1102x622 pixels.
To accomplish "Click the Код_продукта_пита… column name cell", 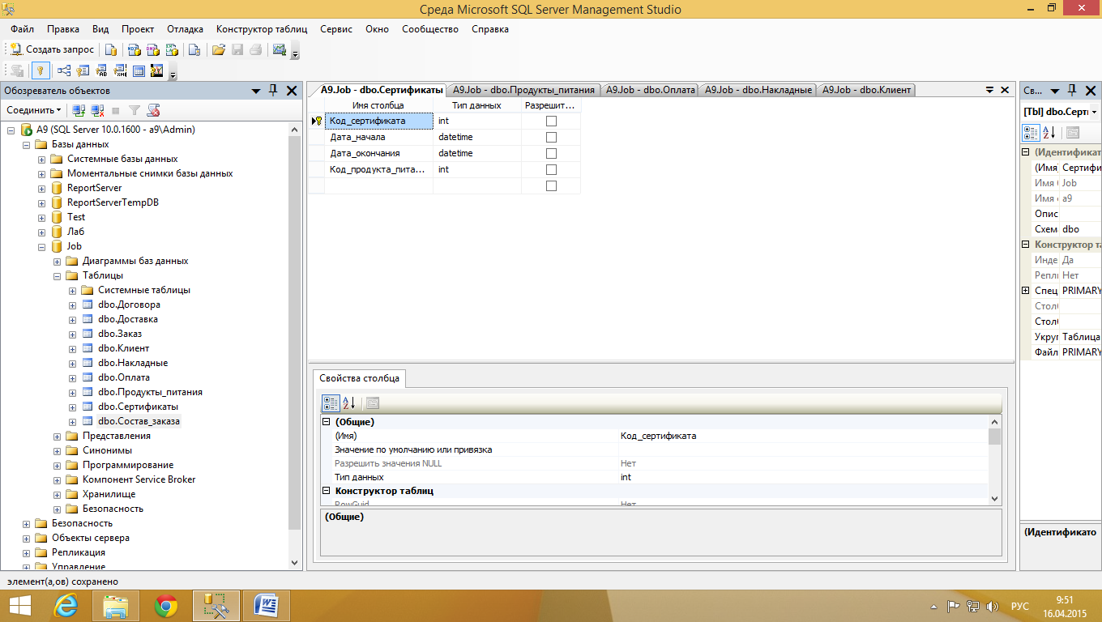I will click(x=378, y=169).
